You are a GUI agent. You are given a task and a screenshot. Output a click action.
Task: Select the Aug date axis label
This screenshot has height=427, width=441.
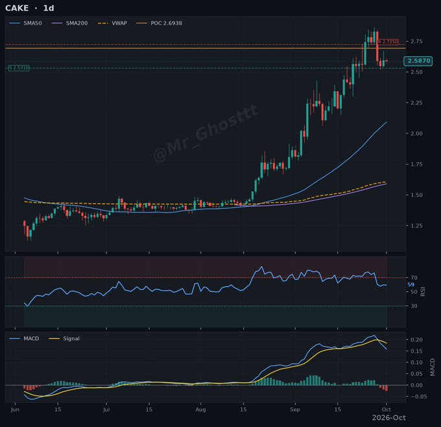coord(200,410)
